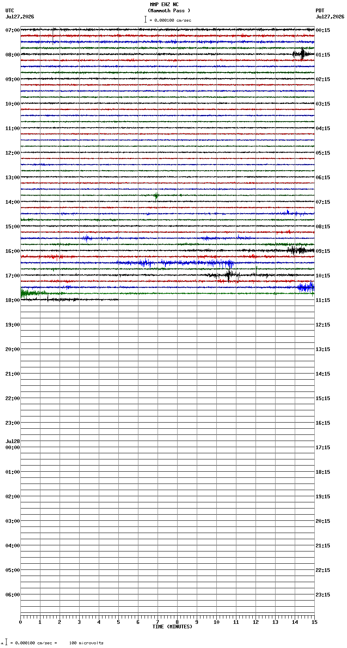Click the minute 0 axis tick label
Viewport: 347px width, 648px height.
(x=20, y=622)
